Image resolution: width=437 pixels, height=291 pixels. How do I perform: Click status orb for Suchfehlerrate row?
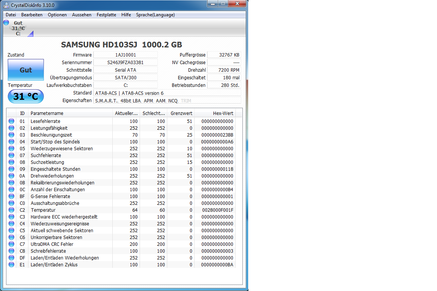point(11,155)
